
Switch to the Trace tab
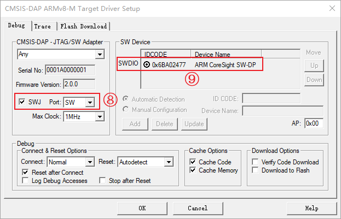click(x=42, y=26)
